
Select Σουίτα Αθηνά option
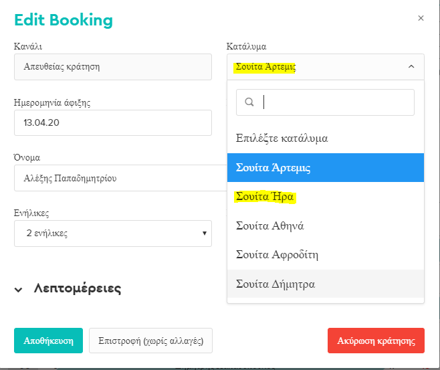326,225
